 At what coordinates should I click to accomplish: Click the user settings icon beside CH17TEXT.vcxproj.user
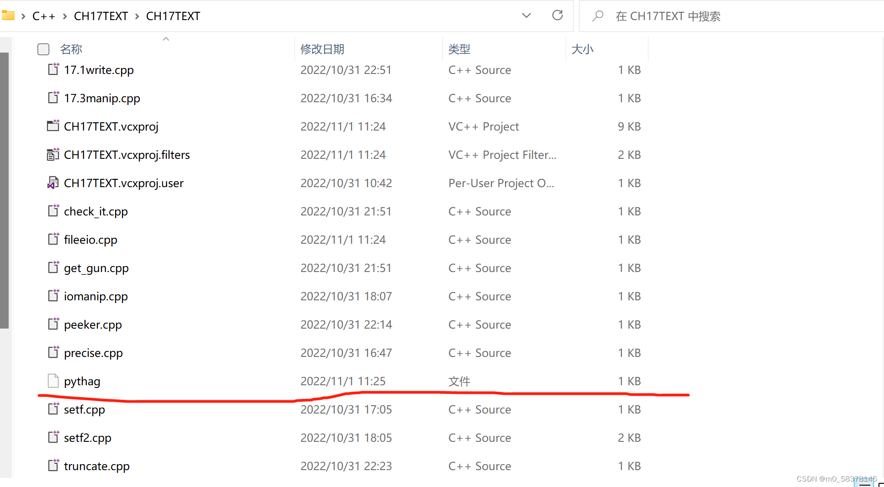pyautogui.click(x=53, y=183)
